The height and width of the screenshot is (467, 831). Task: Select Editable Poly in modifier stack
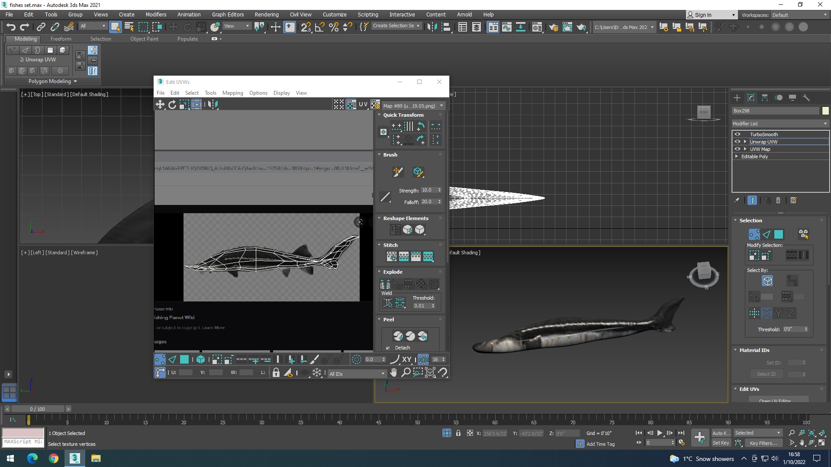[754, 157]
